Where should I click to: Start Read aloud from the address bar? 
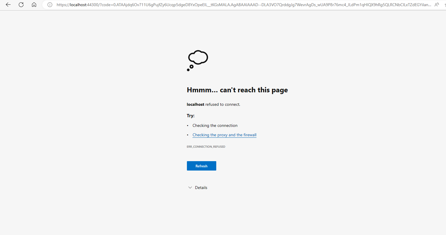pyautogui.click(x=437, y=5)
